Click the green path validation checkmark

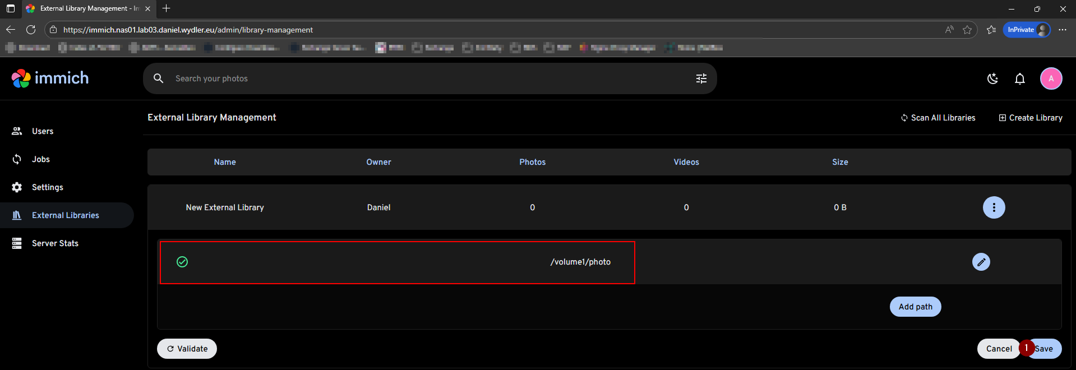pyautogui.click(x=182, y=262)
